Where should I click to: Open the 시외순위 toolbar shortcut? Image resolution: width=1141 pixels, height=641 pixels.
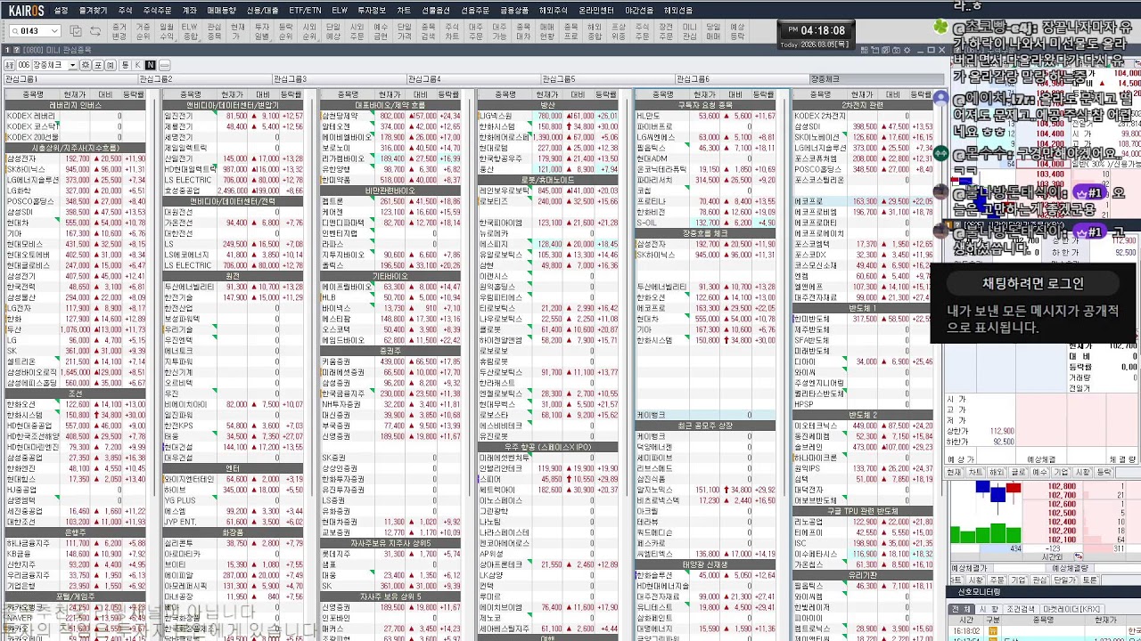click(309, 32)
